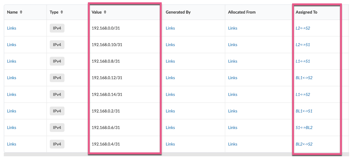Open S1<->BL2 assigned link

tap(304, 127)
